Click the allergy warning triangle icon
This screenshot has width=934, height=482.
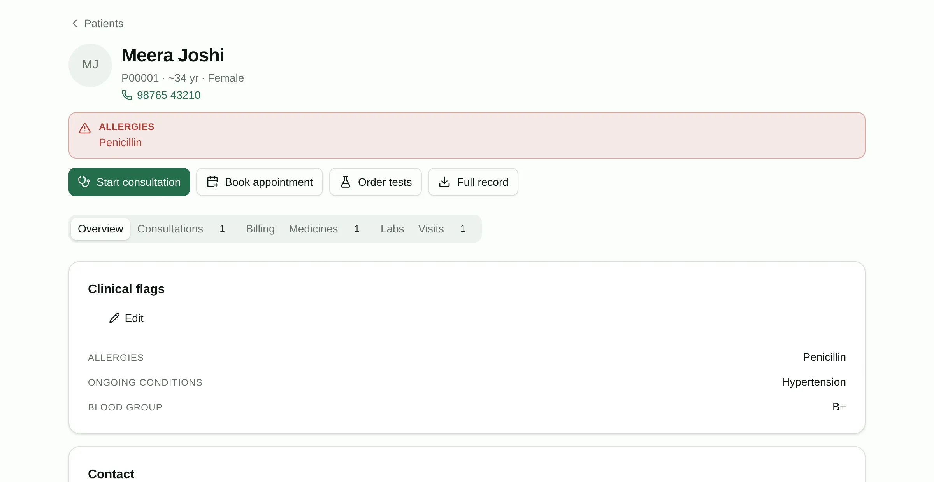pos(85,128)
